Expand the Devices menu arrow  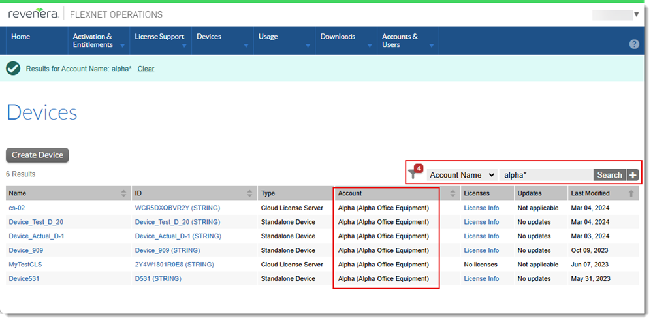246,46
